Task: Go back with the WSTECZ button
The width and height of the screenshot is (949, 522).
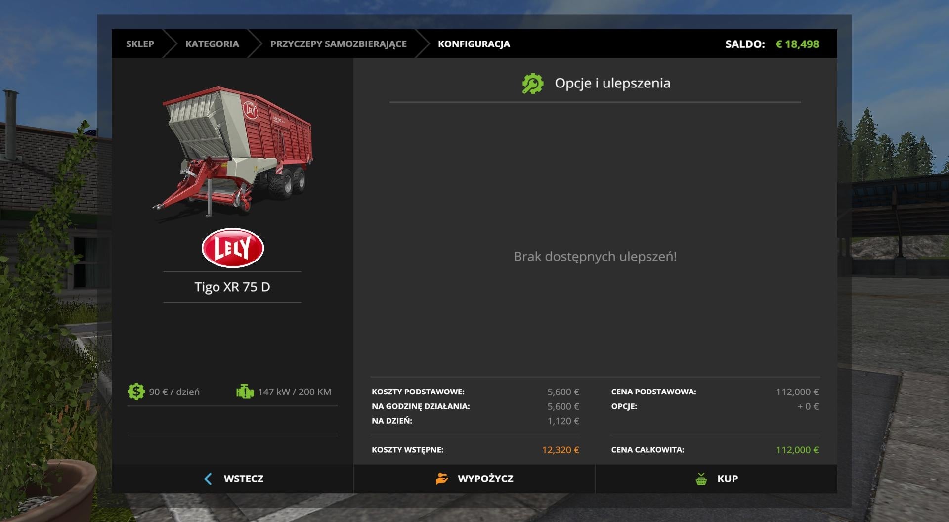Action: click(x=232, y=478)
